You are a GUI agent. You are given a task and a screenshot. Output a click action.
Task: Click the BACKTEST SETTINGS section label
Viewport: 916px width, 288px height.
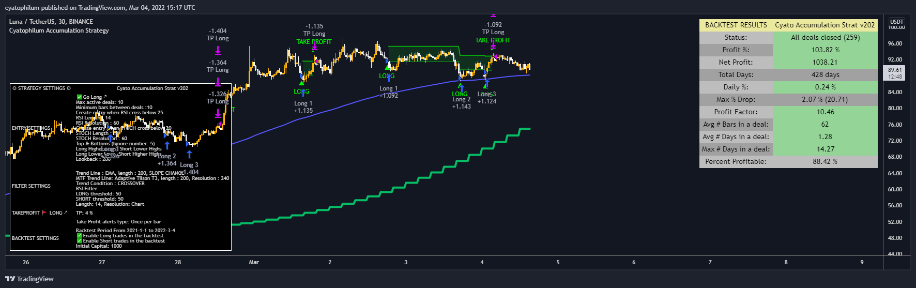click(x=35, y=238)
